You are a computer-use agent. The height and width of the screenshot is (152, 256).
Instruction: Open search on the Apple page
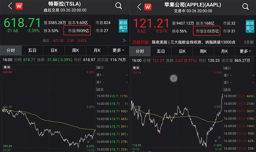[x=245, y=6]
